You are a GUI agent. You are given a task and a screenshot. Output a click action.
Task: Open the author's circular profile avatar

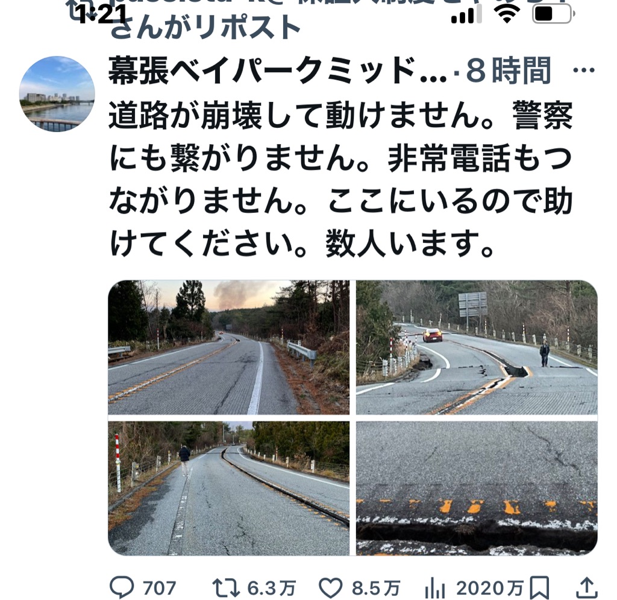[57, 93]
